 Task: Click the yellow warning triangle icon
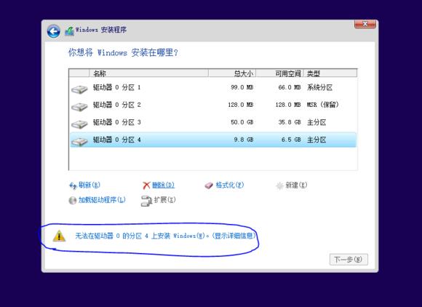(59, 236)
